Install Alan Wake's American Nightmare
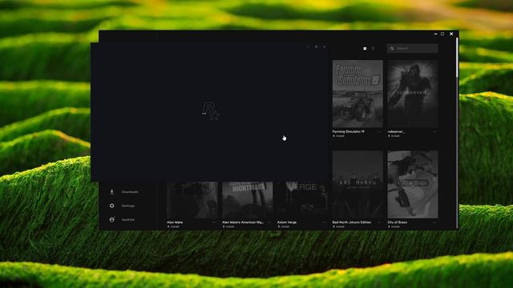The width and height of the screenshot is (513, 288). click(x=228, y=226)
